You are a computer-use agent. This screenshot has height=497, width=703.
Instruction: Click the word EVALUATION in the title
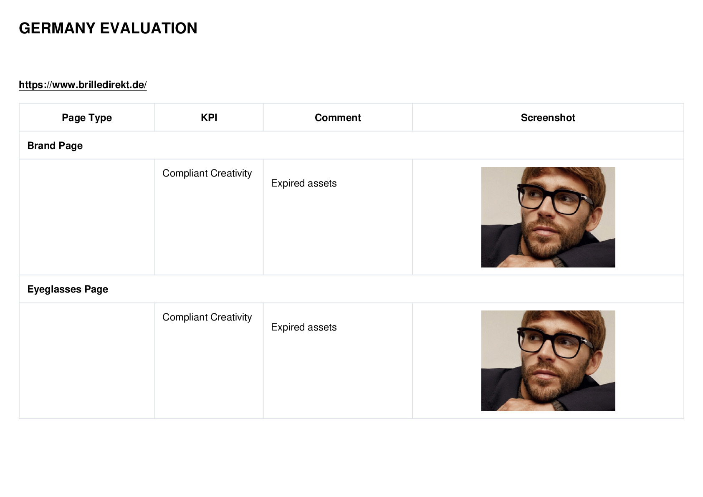coord(149,28)
